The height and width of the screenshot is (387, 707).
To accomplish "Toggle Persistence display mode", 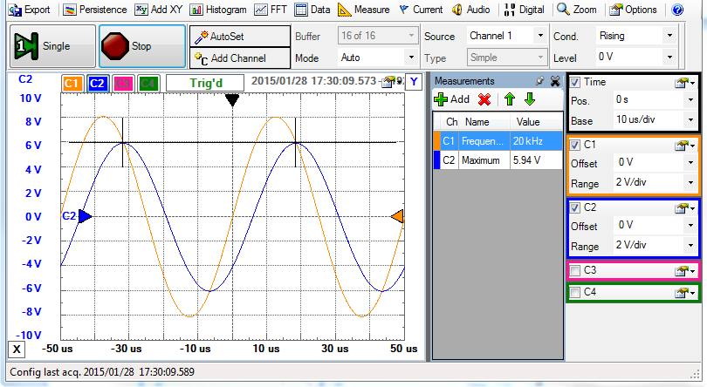I will (x=95, y=10).
